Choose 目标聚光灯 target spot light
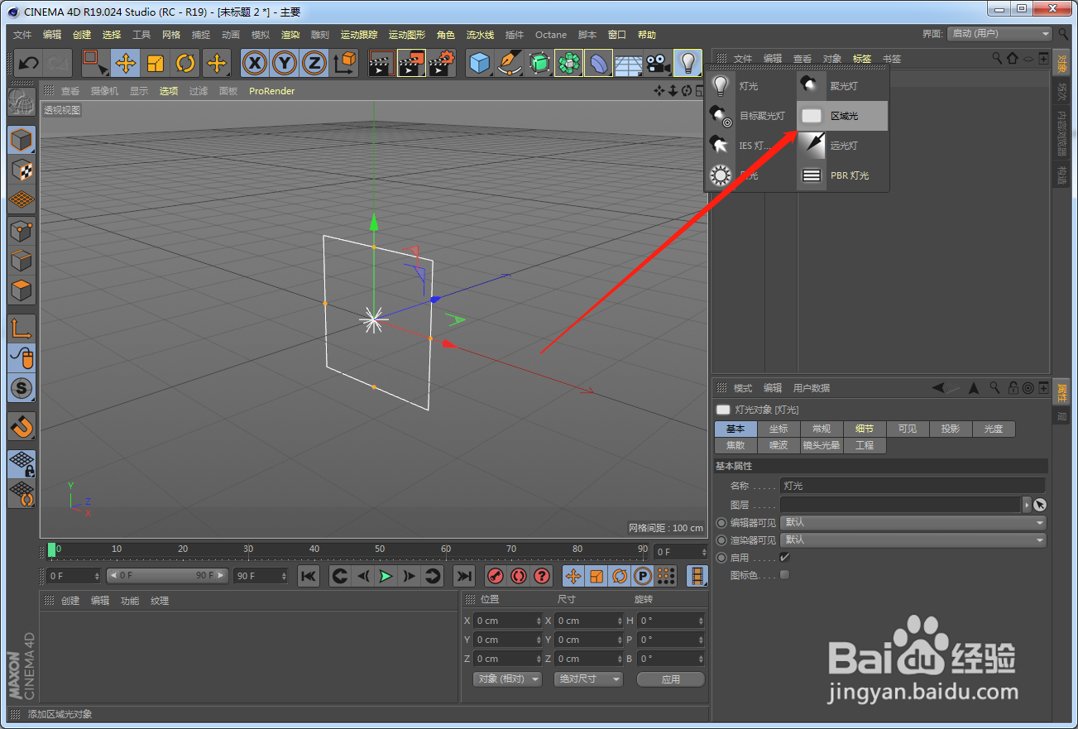Screen dimensions: 1078x729 pyautogui.click(x=750, y=116)
